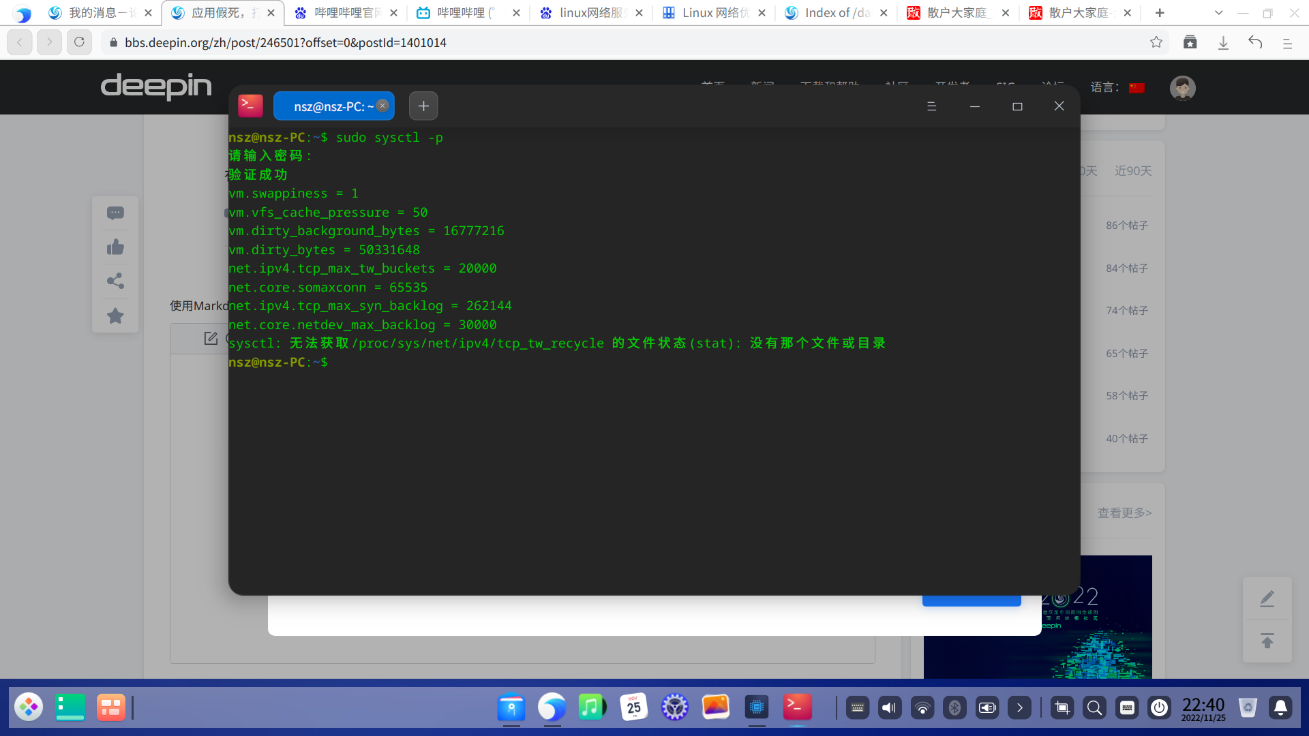
Task: Click scroll-to-top arrow button
Action: (x=1267, y=641)
